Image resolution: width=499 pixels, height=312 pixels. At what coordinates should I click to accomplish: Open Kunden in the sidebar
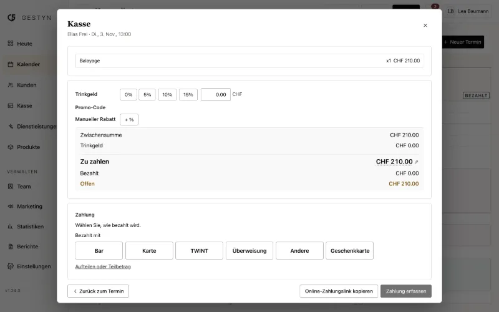point(26,85)
